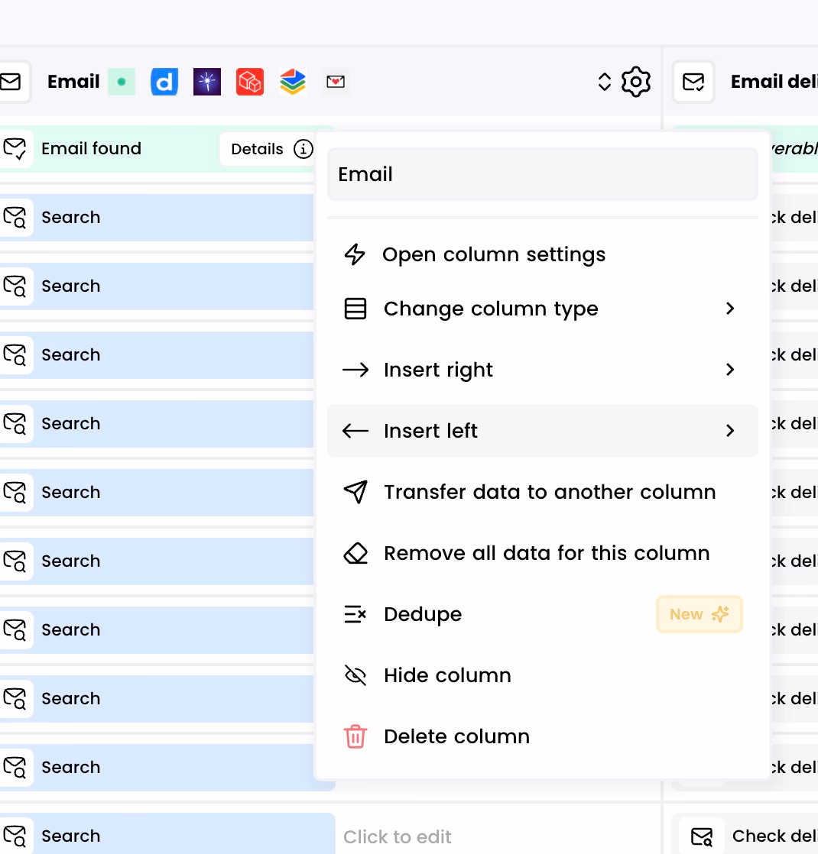Choose Insert left in the menu
Screen dimensions: 818x854
tap(542, 431)
